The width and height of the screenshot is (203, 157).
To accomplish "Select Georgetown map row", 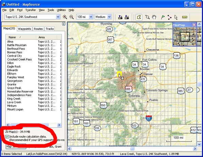I will 34,81.
